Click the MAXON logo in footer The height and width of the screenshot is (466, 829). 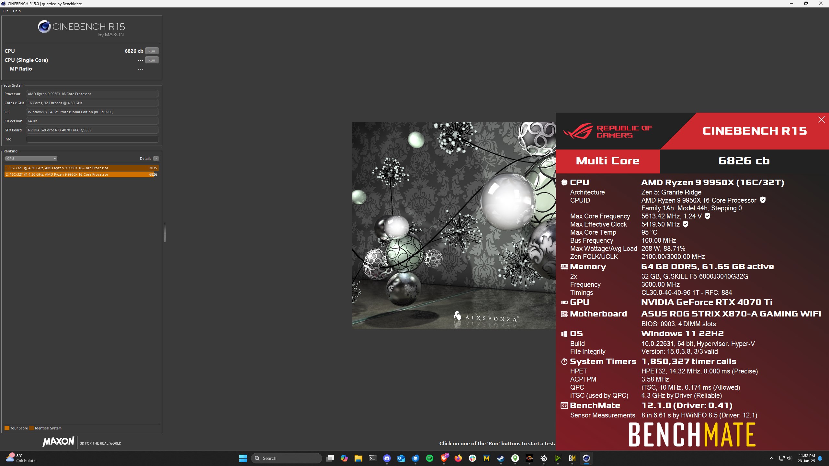(x=58, y=441)
